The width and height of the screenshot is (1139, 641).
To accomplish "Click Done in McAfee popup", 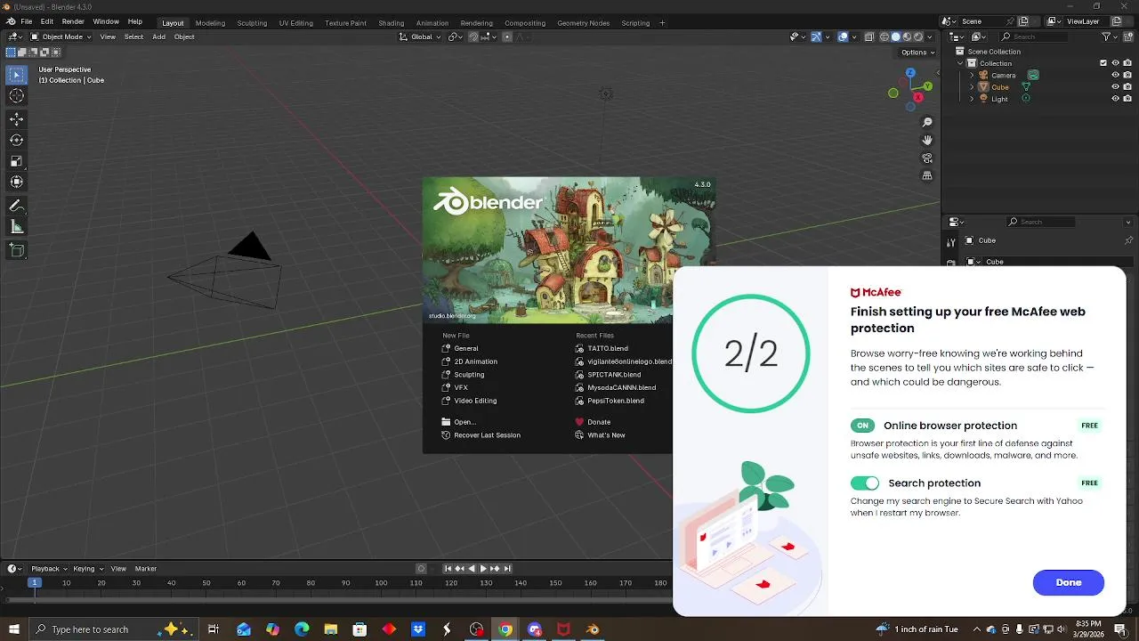I will pyautogui.click(x=1069, y=583).
